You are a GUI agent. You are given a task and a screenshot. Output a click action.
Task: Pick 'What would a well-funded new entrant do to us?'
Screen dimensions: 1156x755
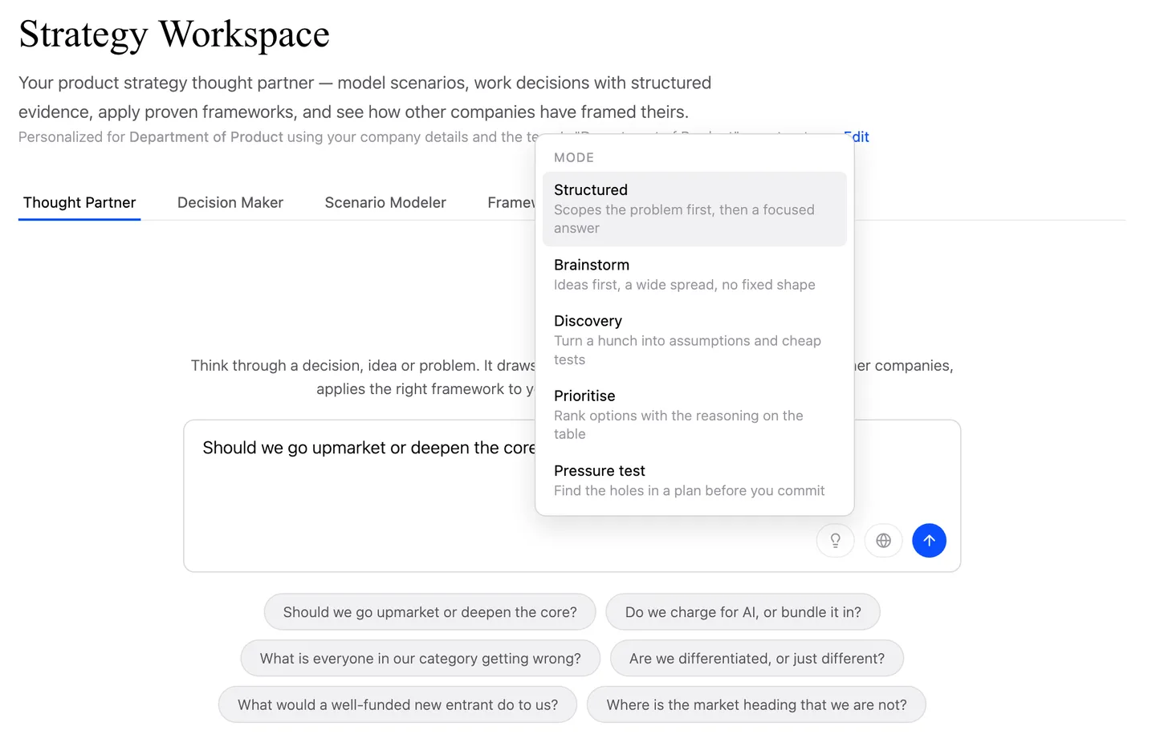[x=397, y=704]
